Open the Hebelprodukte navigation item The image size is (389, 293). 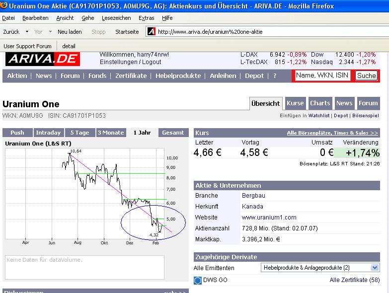click(x=178, y=76)
